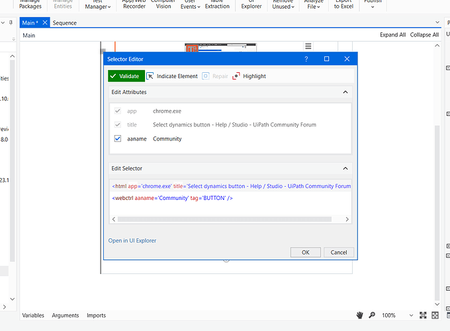Uncheck the aaname attribute checkbox

[x=118, y=138]
